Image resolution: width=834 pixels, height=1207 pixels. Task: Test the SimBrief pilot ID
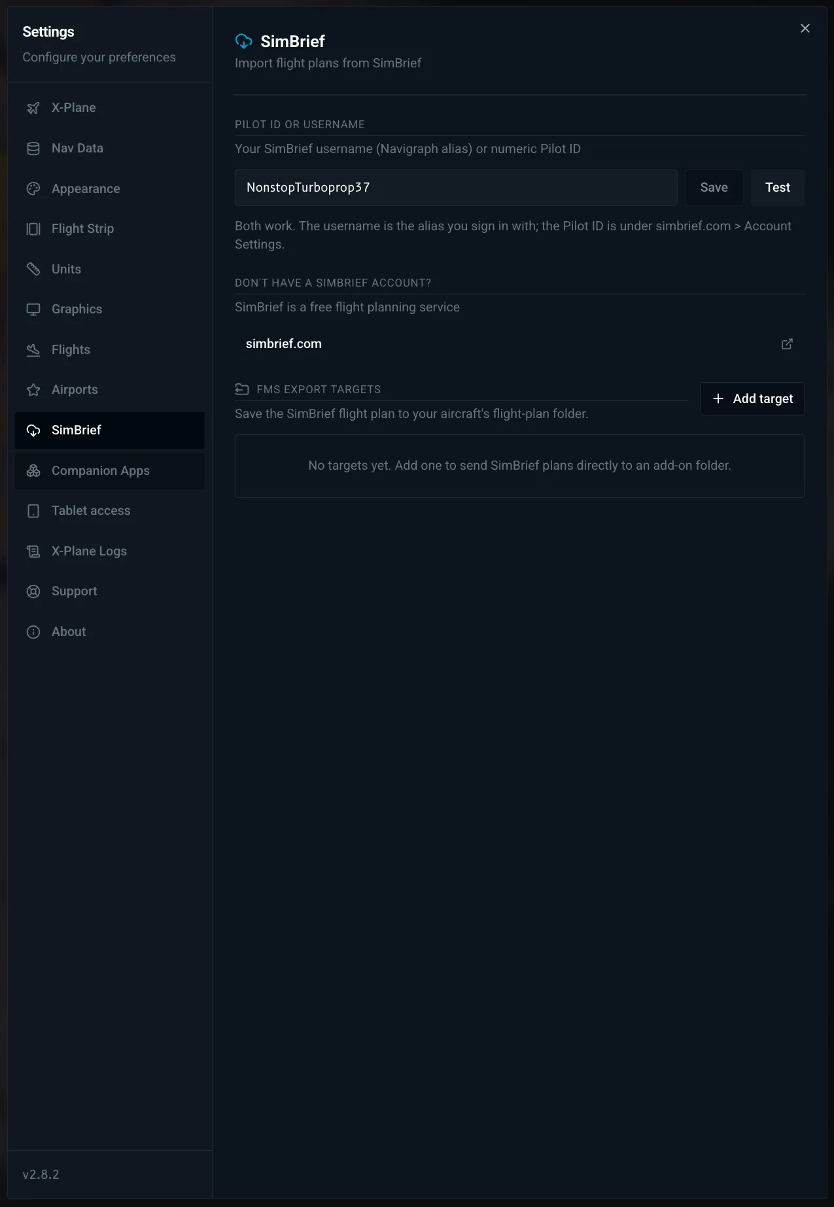(778, 188)
